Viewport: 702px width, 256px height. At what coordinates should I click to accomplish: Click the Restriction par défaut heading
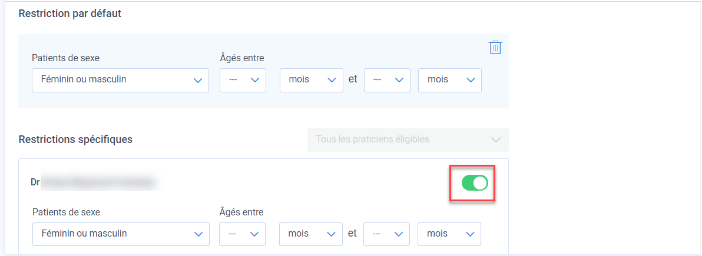(70, 14)
